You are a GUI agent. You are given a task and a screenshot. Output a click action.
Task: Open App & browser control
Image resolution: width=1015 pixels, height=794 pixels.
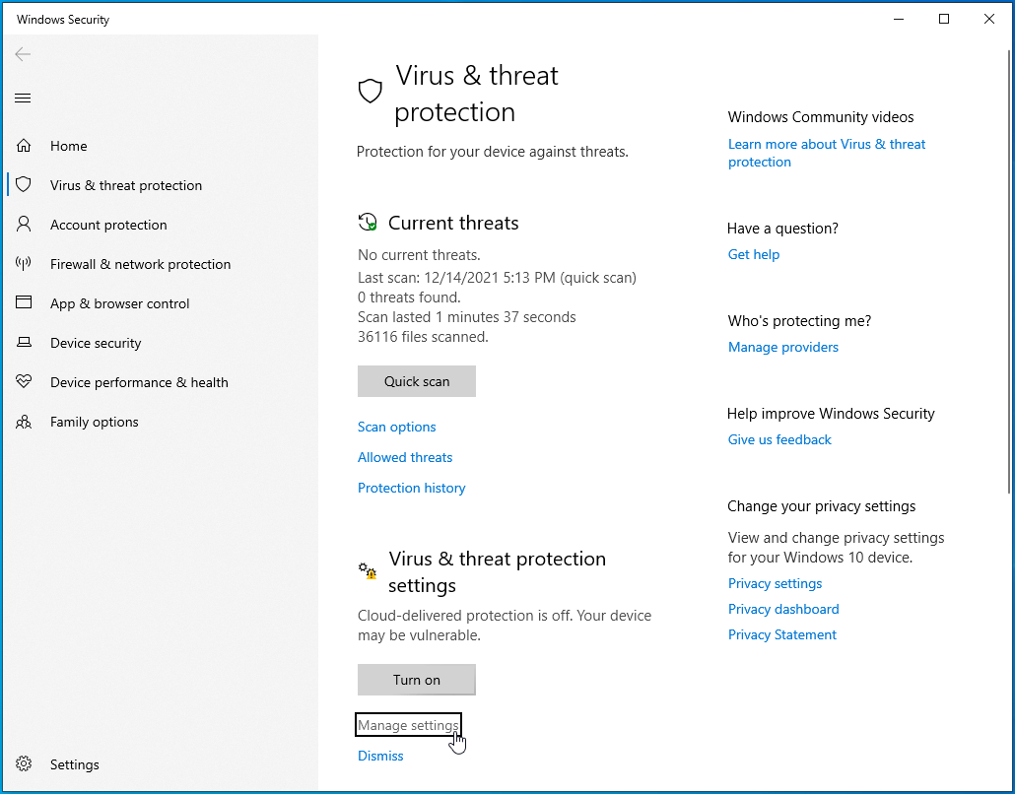[x=120, y=302]
